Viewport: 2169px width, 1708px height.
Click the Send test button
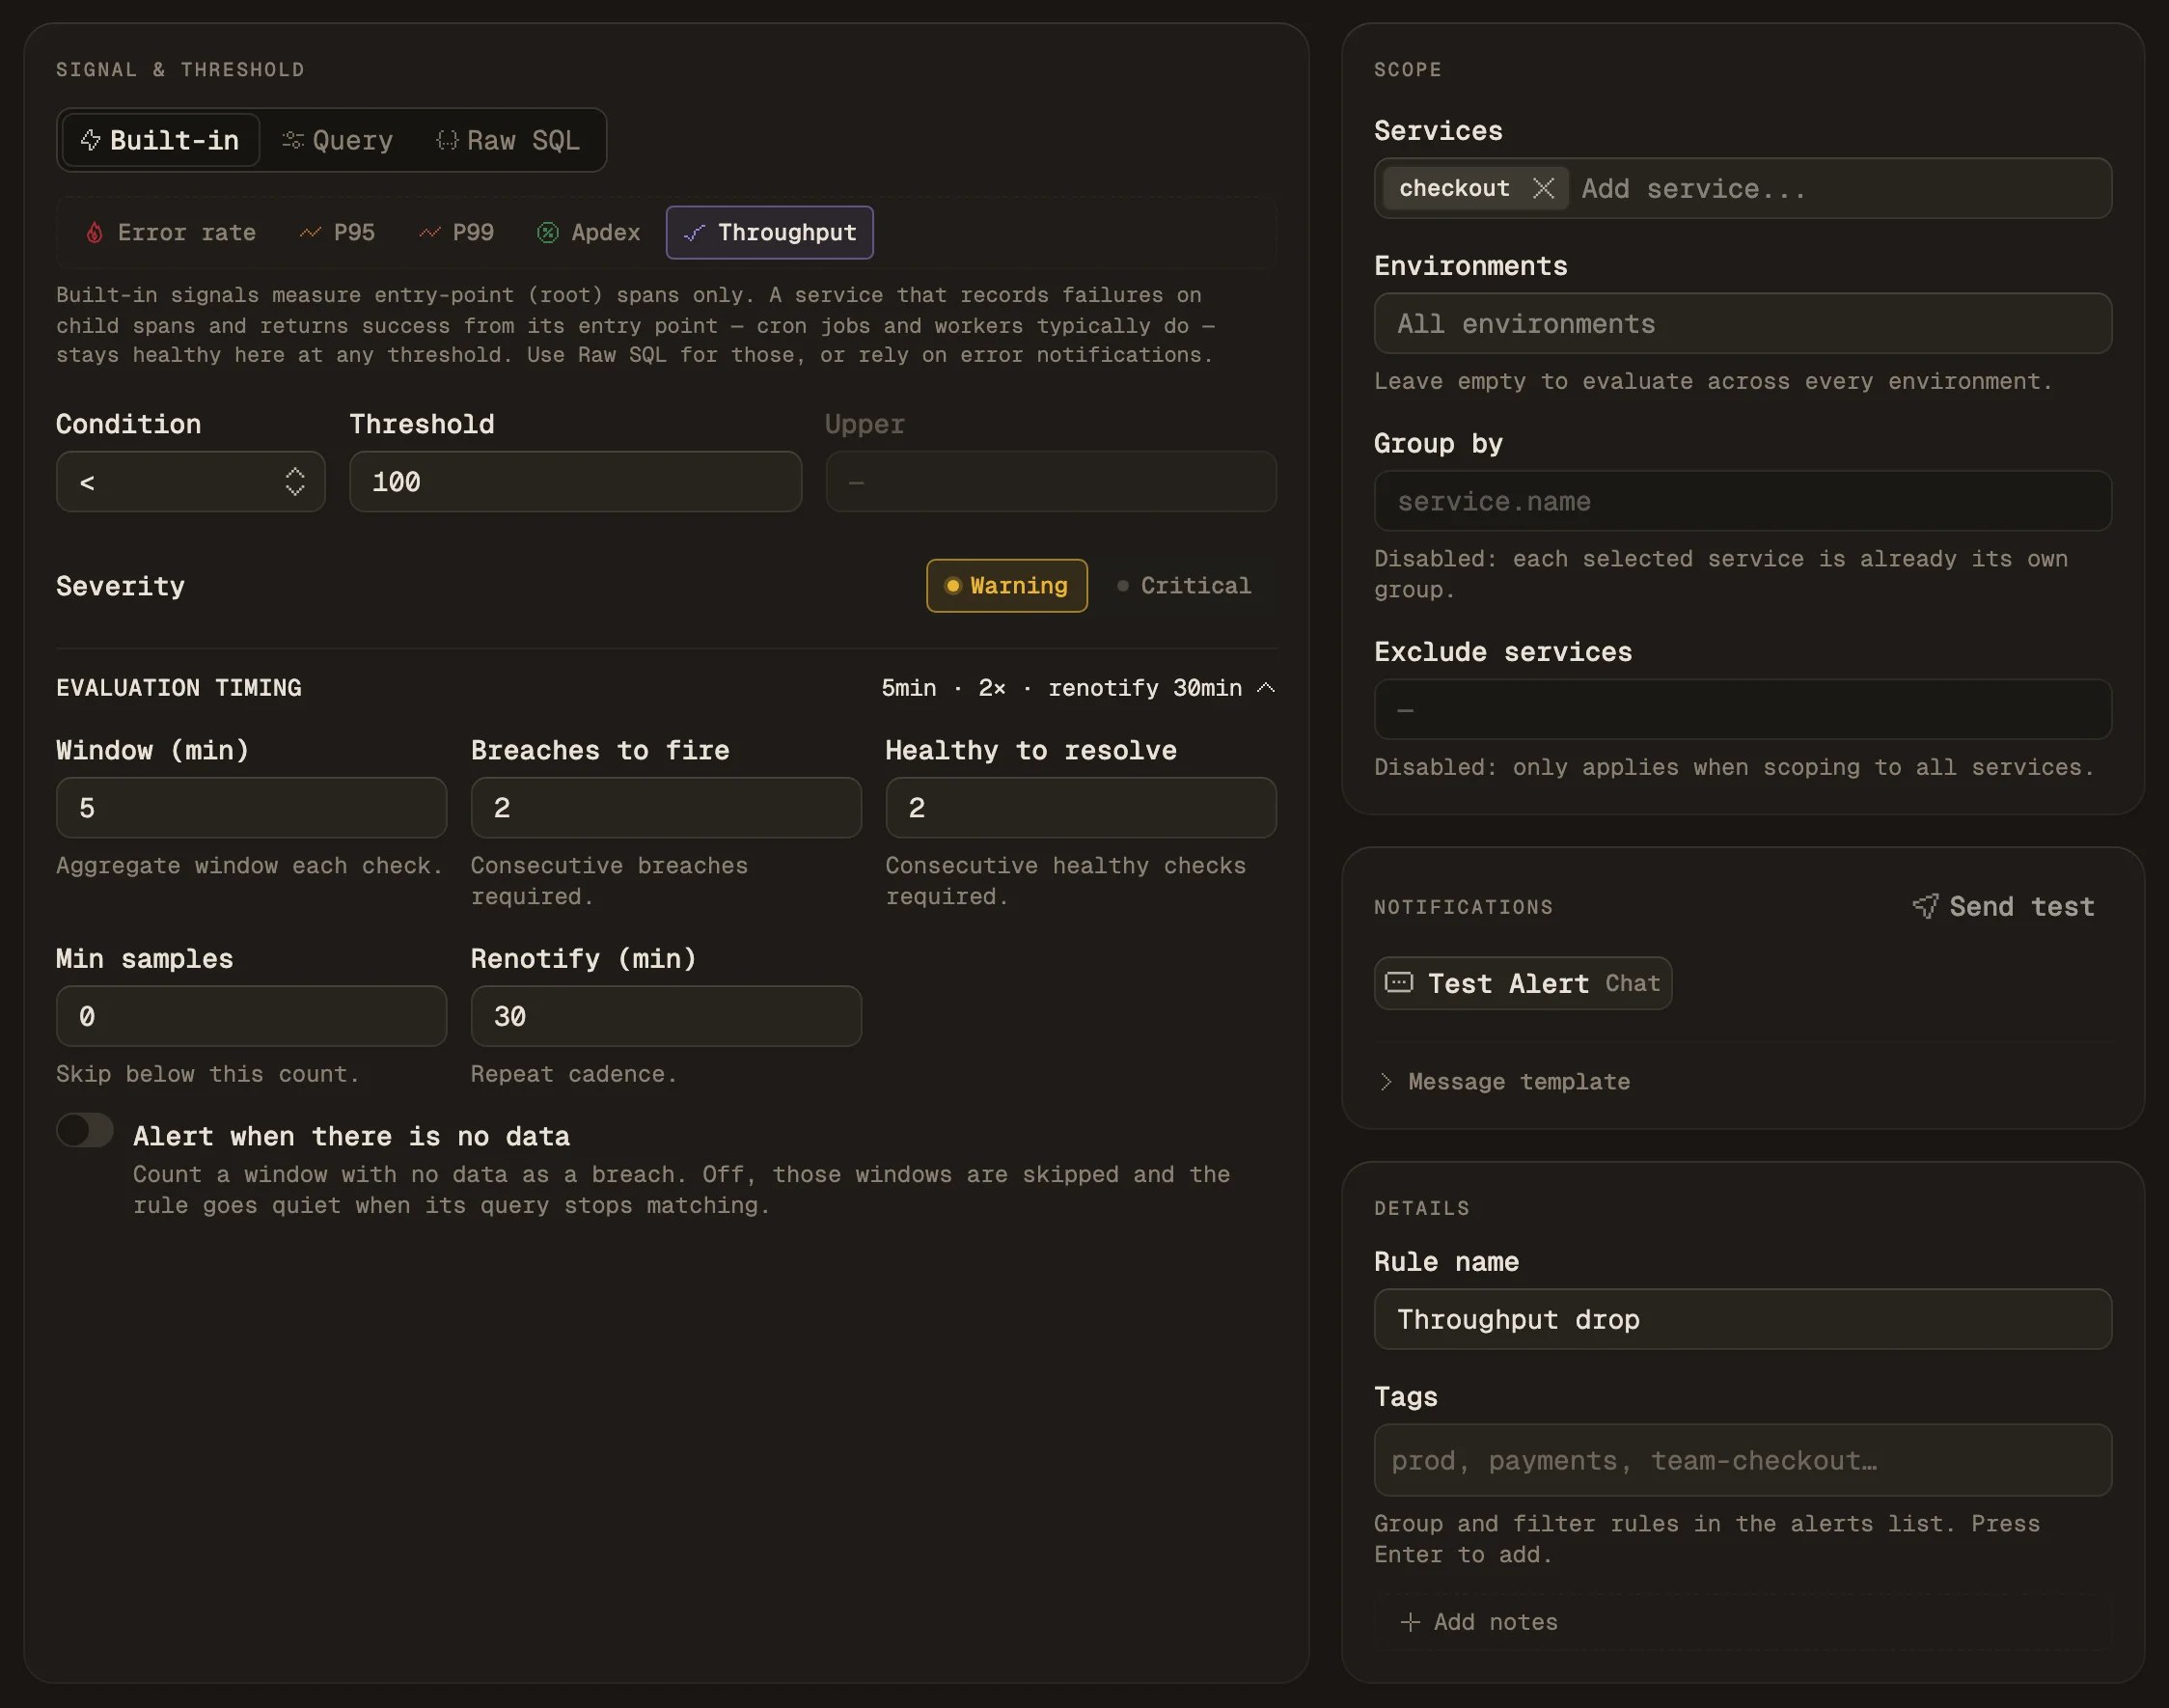(x=2003, y=906)
